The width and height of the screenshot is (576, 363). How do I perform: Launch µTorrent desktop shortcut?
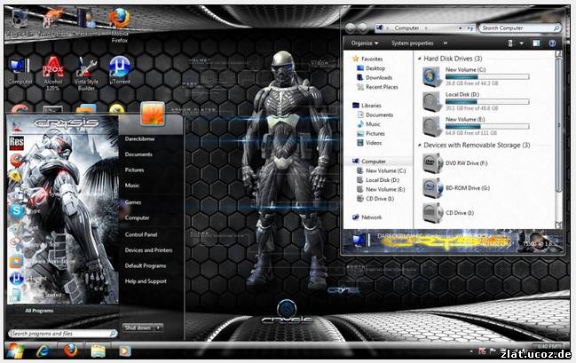(120, 70)
